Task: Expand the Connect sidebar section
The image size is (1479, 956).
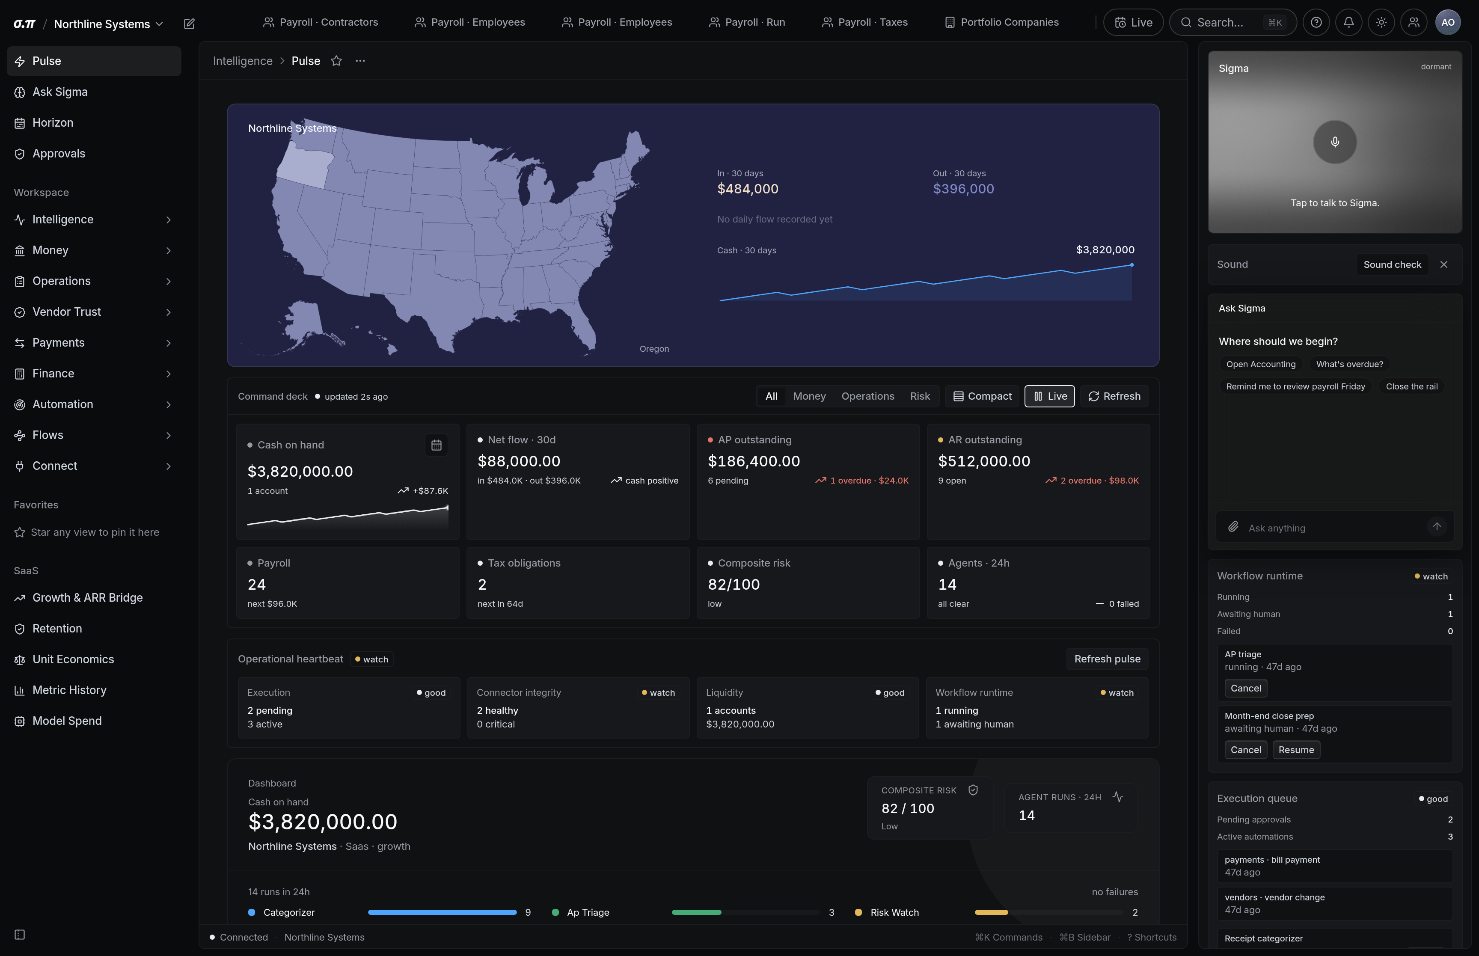Action: click(x=94, y=466)
